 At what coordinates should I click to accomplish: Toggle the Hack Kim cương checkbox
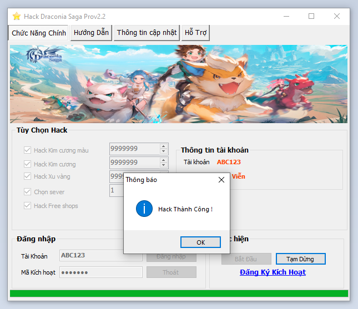click(x=27, y=164)
